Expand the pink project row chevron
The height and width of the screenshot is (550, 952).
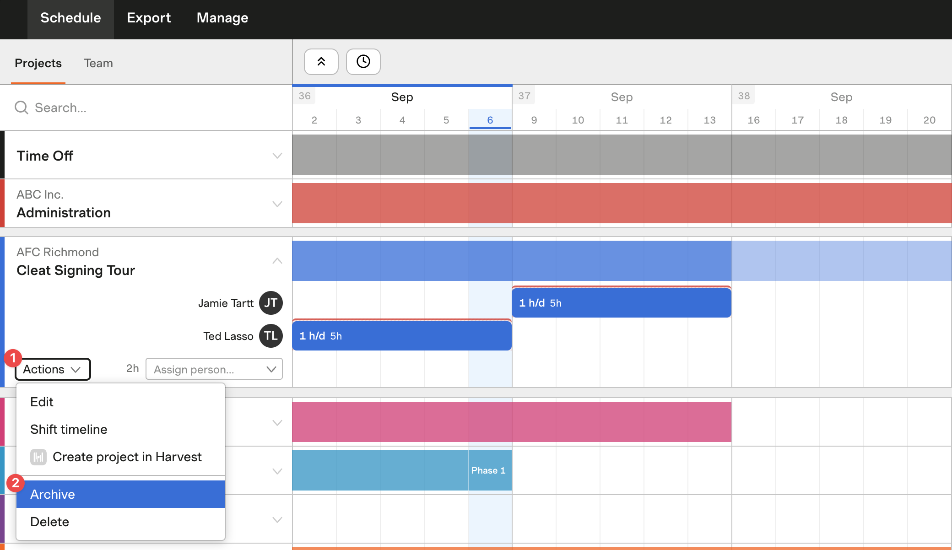(277, 423)
